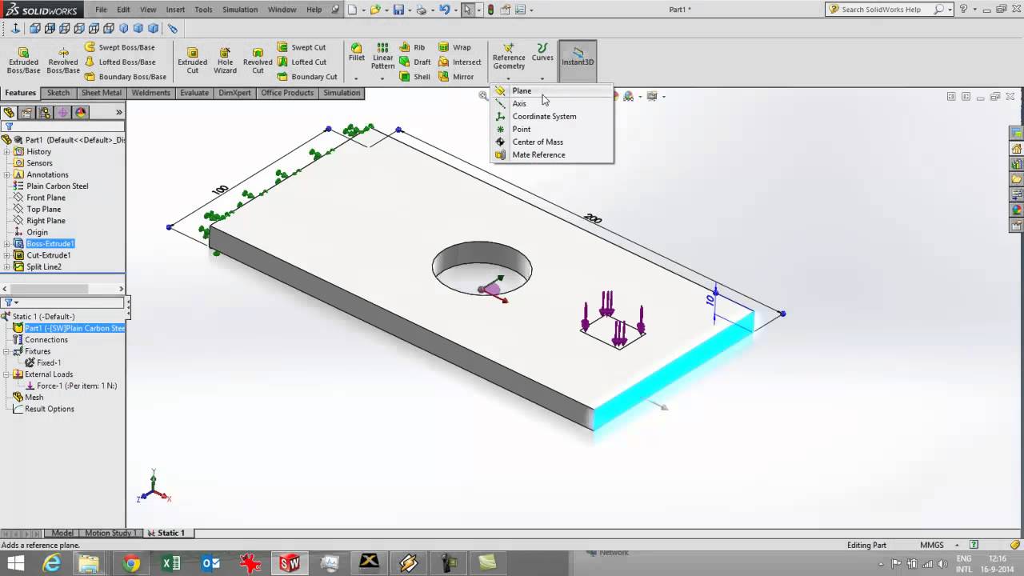Viewport: 1024px width, 576px height.
Task: Switch to the Motion Study 1 tab
Action: click(110, 533)
